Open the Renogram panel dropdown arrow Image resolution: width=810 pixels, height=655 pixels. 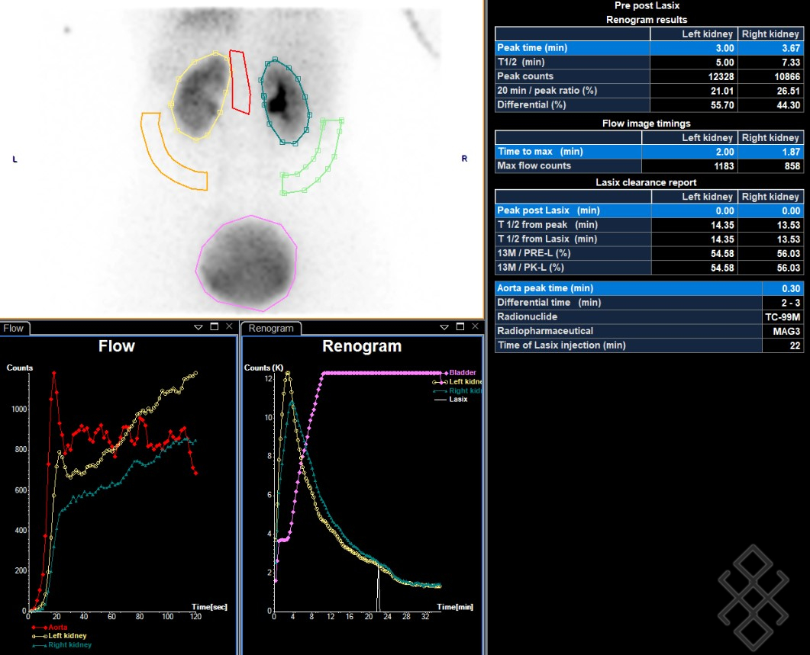(445, 327)
